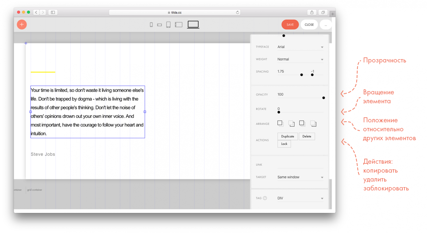
Task: Switch to landscape phone preview
Action: pos(159,25)
